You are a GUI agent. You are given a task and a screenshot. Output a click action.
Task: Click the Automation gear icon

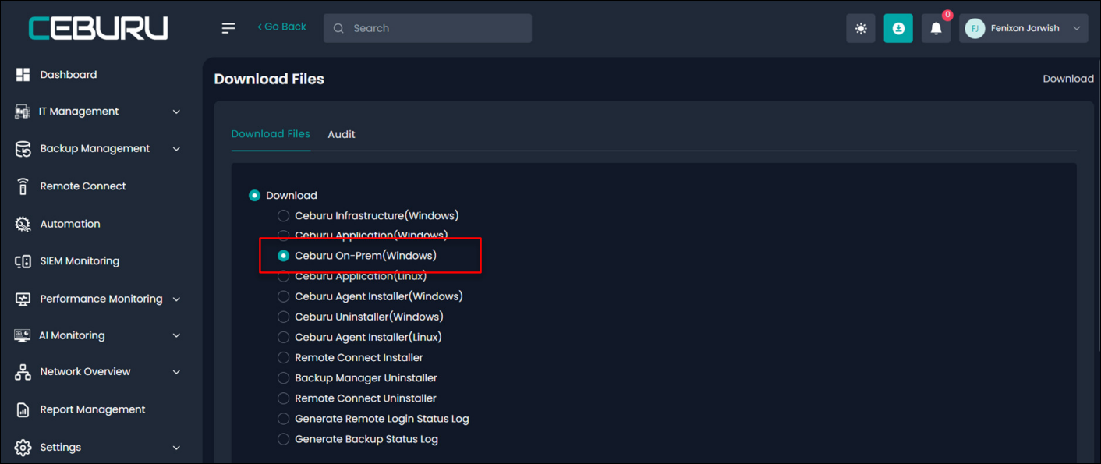click(x=23, y=224)
